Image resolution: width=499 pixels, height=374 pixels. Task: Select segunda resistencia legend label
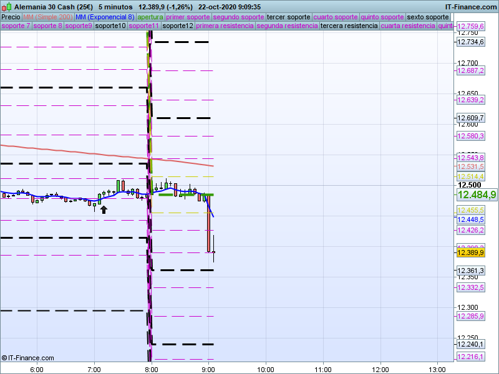(287, 26)
